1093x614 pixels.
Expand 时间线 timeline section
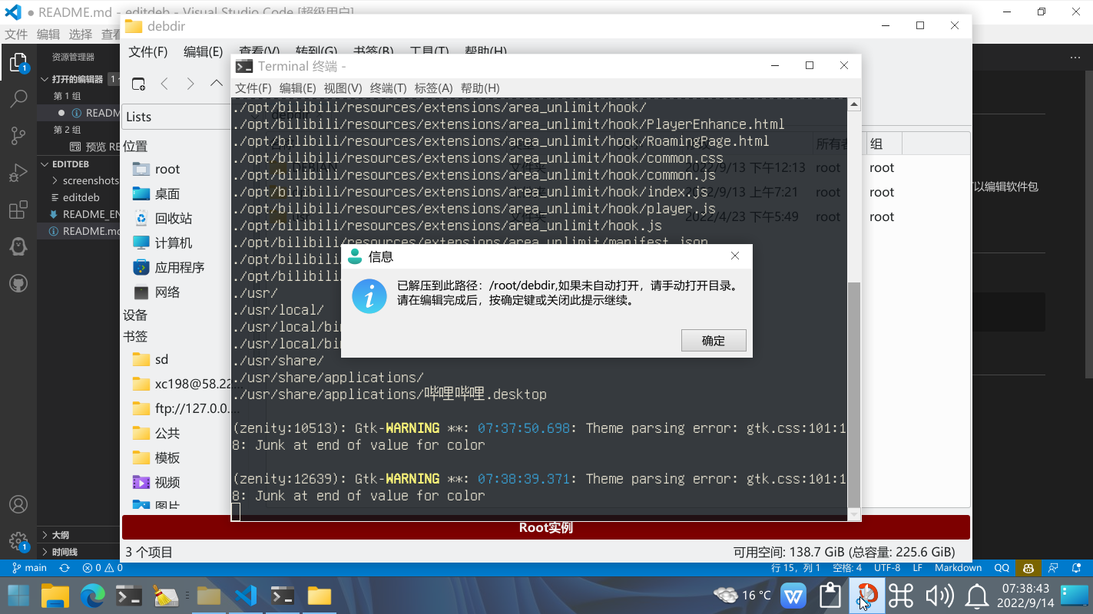click(x=65, y=552)
